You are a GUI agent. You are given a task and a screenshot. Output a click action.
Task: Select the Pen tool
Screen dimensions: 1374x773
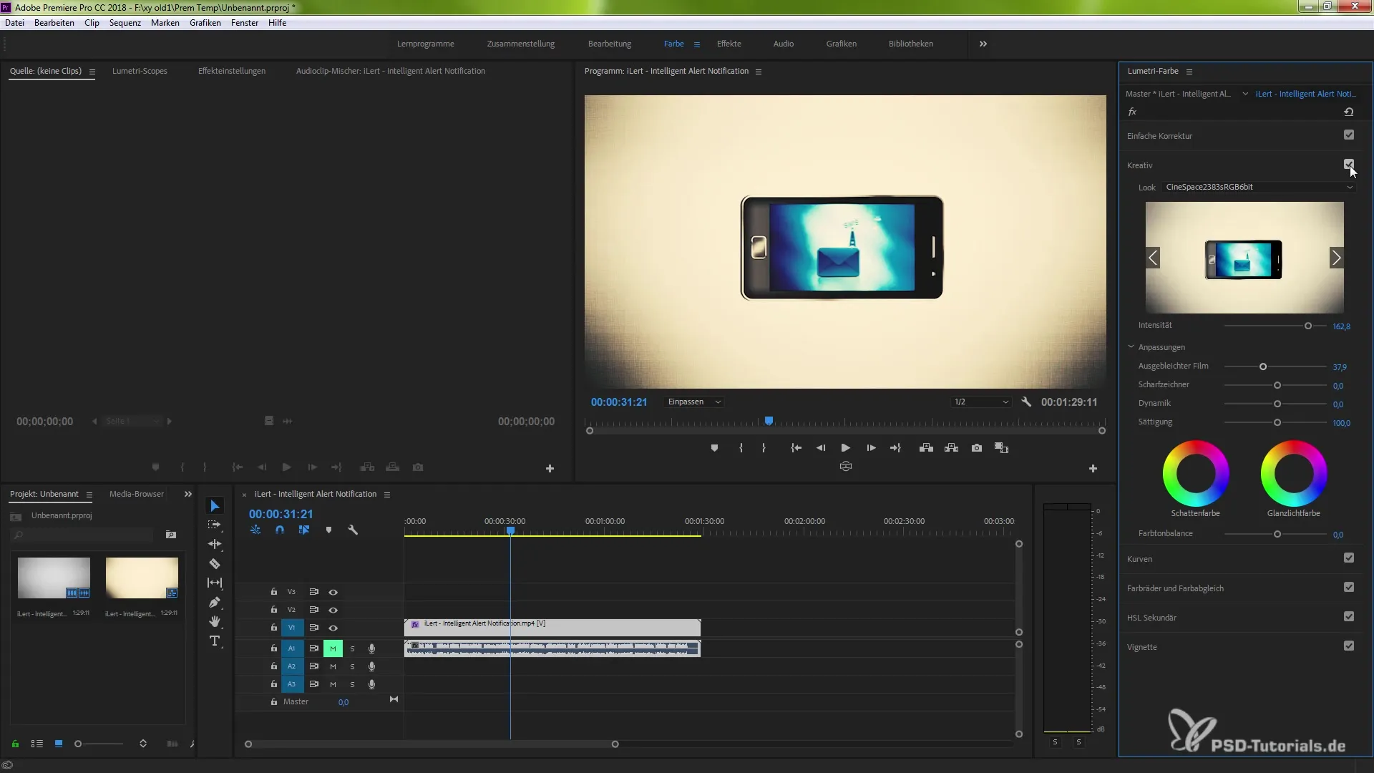point(215,602)
